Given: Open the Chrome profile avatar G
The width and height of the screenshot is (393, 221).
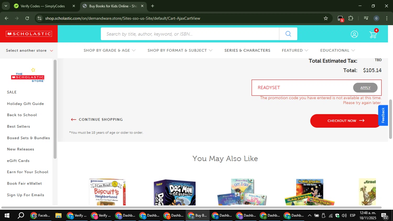Looking at the screenshot, I should pos(376,18).
